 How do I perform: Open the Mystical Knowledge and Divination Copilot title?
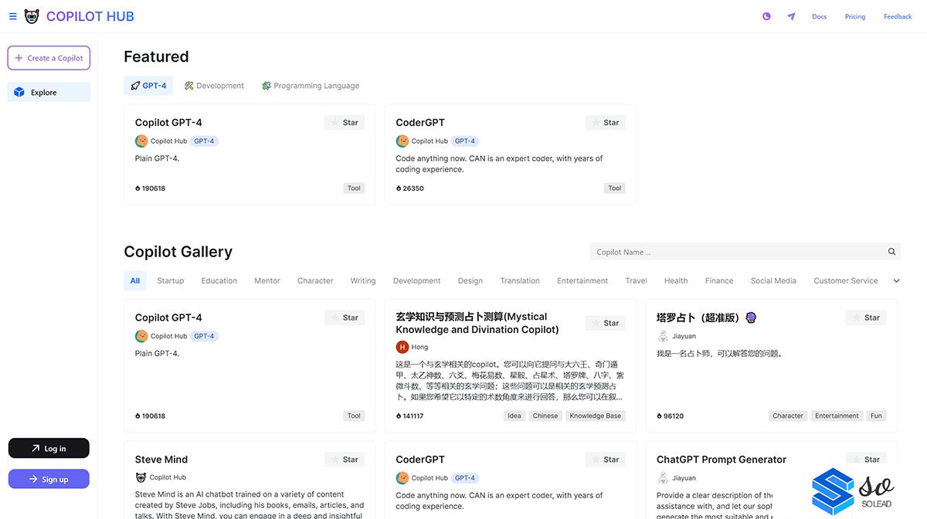(x=477, y=323)
